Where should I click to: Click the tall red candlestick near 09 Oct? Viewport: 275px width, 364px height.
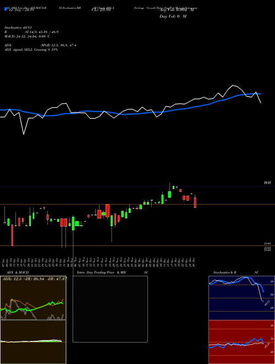point(12,235)
